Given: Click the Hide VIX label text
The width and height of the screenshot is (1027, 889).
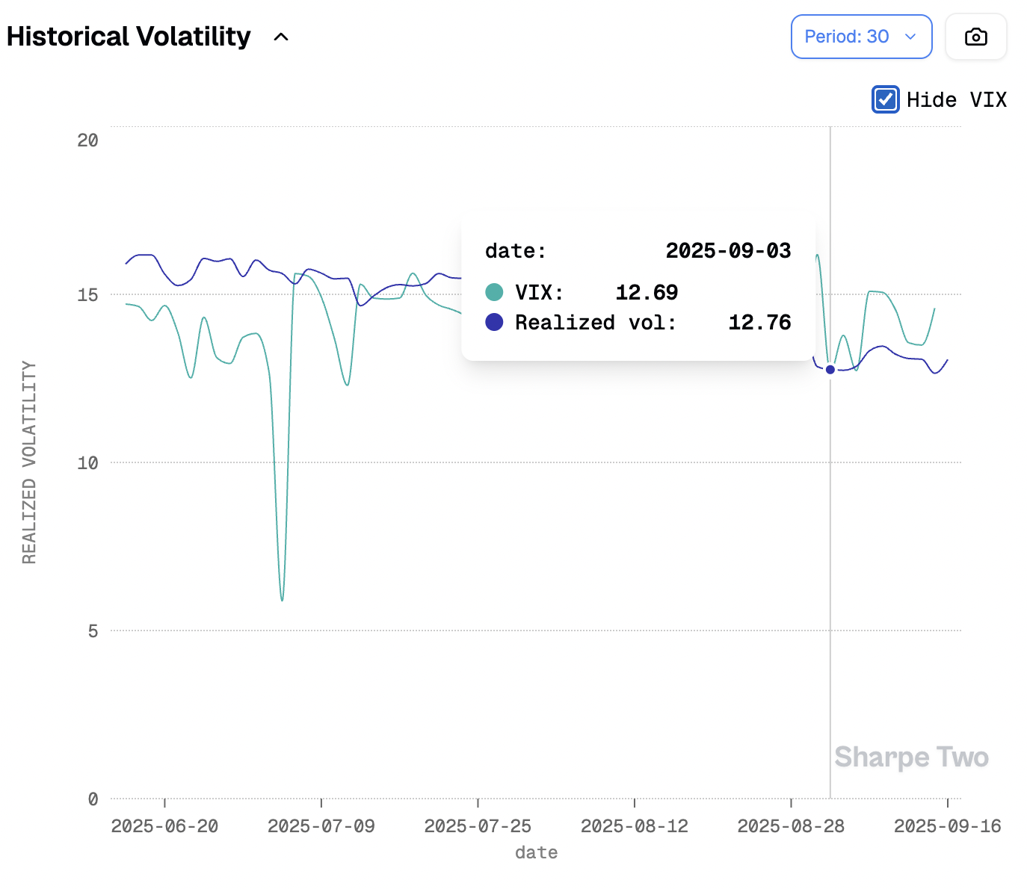Looking at the screenshot, I should pos(956,99).
